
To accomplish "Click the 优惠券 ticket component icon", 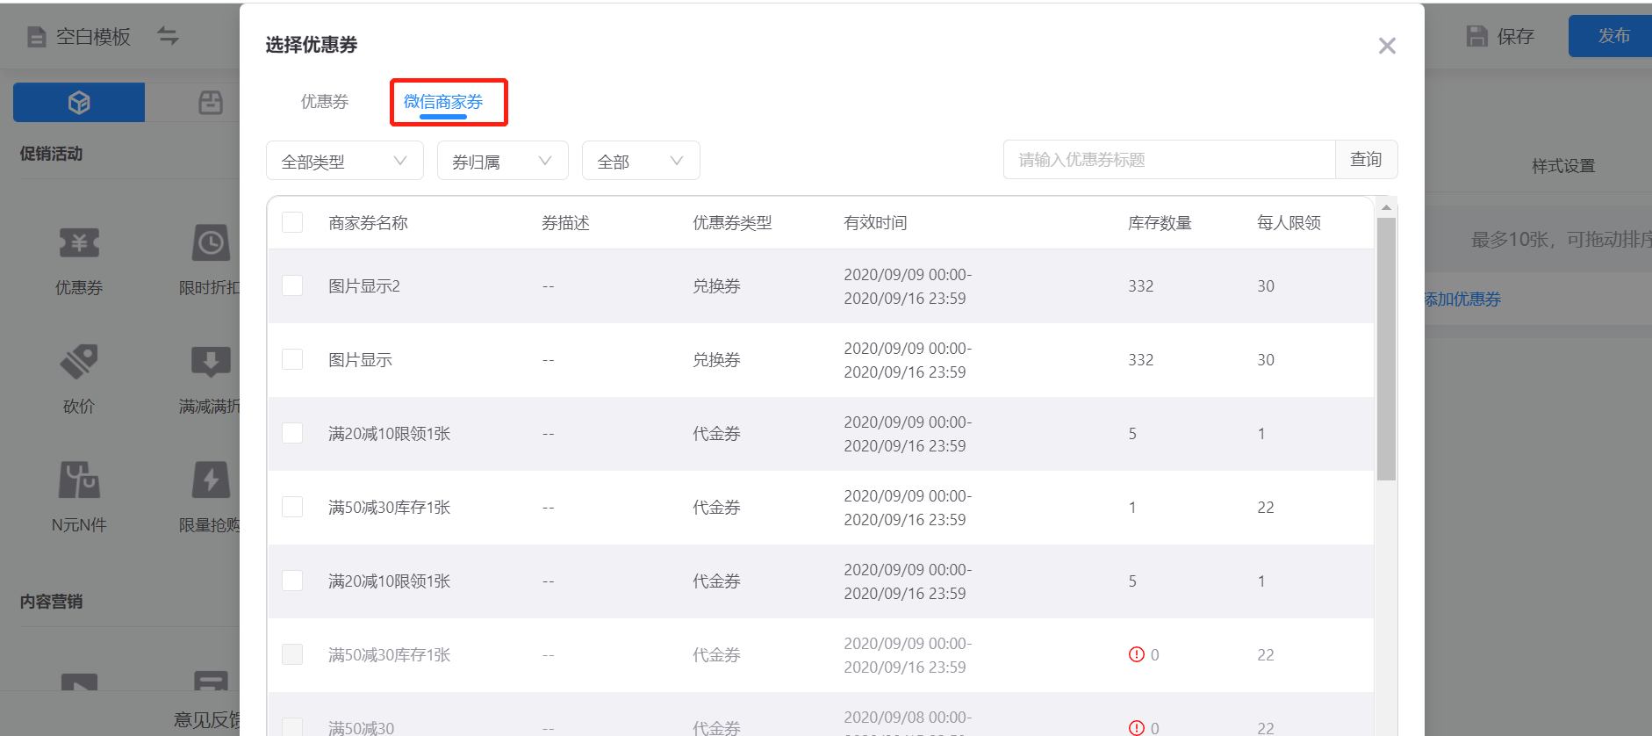I will [x=79, y=242].
